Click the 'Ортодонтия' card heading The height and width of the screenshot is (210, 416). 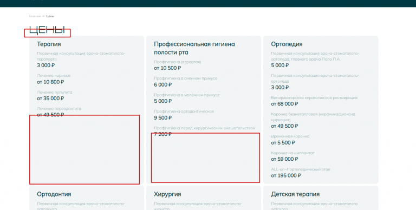(54, 194)
